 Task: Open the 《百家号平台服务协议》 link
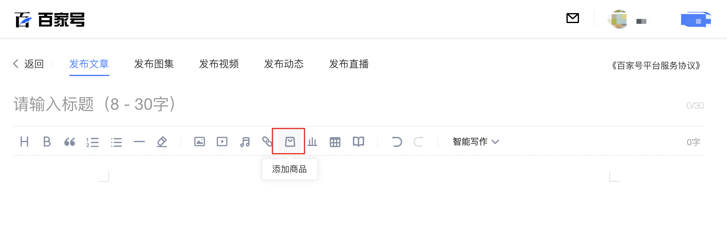[656, 65]
